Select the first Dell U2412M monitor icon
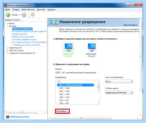The height and width of the screenshot is (123, 146). click(69, 47)
